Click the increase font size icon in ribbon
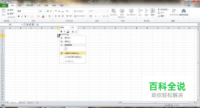Image resolution: width=200 pixels, height=108 pixels. pyautogui.click(x=48, y=11)
